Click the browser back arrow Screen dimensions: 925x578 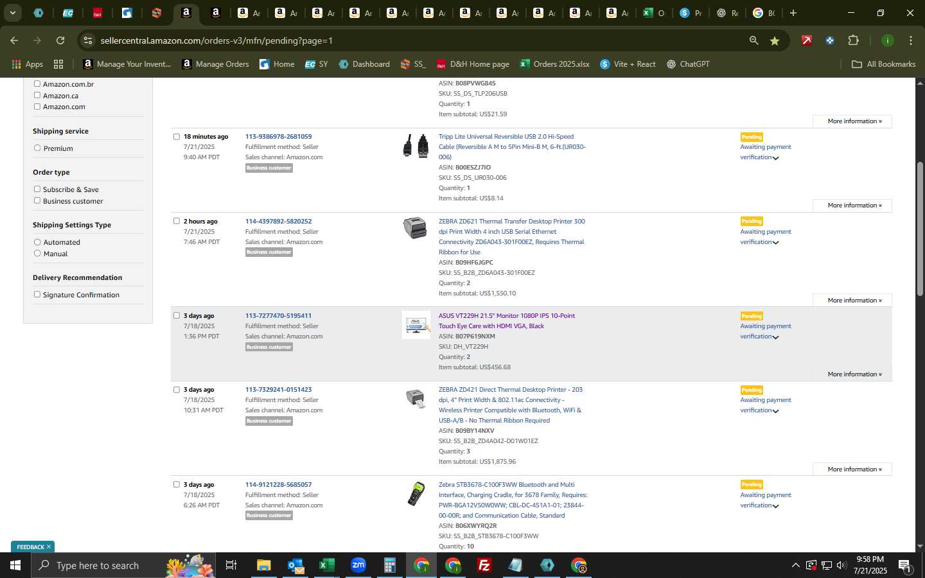click(x=14, y=40)
